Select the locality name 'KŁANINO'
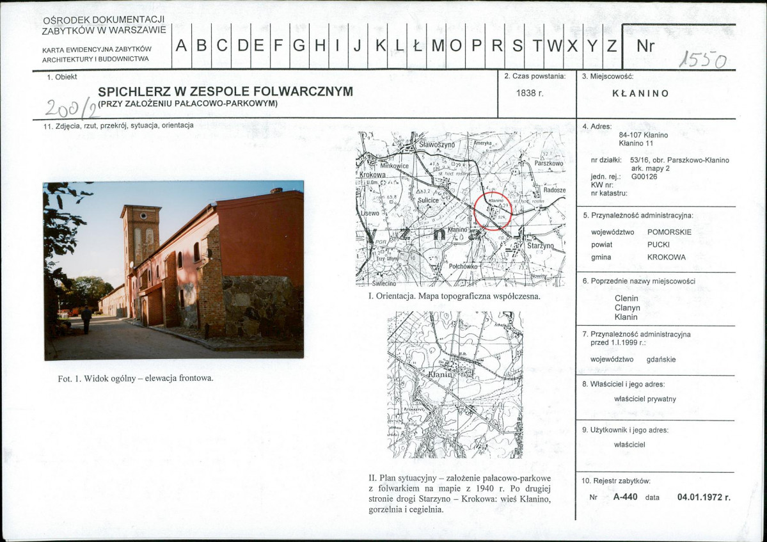767x542 pixels. 640,93
